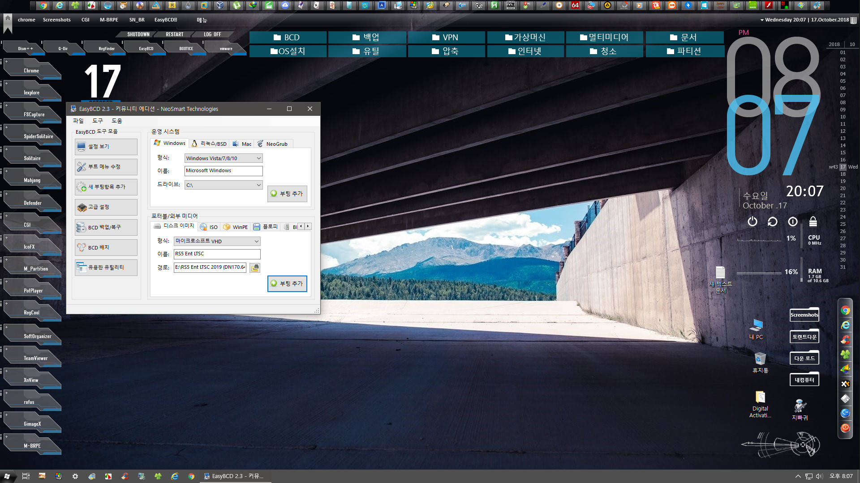Switch to the Mac tab
Screen dimensions: 860x483
pyautogui.click(x=242, y=144)
